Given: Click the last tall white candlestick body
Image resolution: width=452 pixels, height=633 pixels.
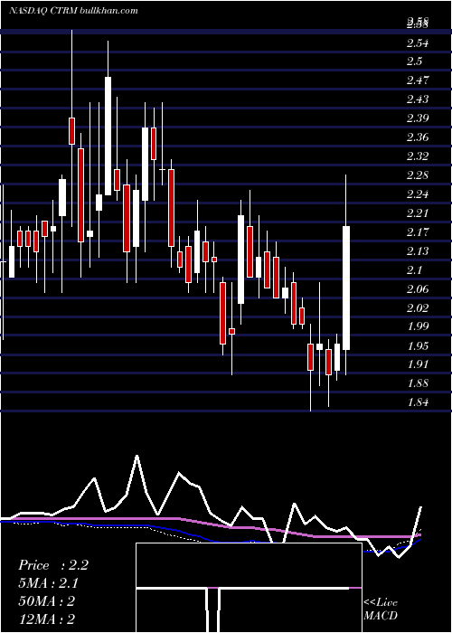Looking at the screenshot, I should 346,288.
